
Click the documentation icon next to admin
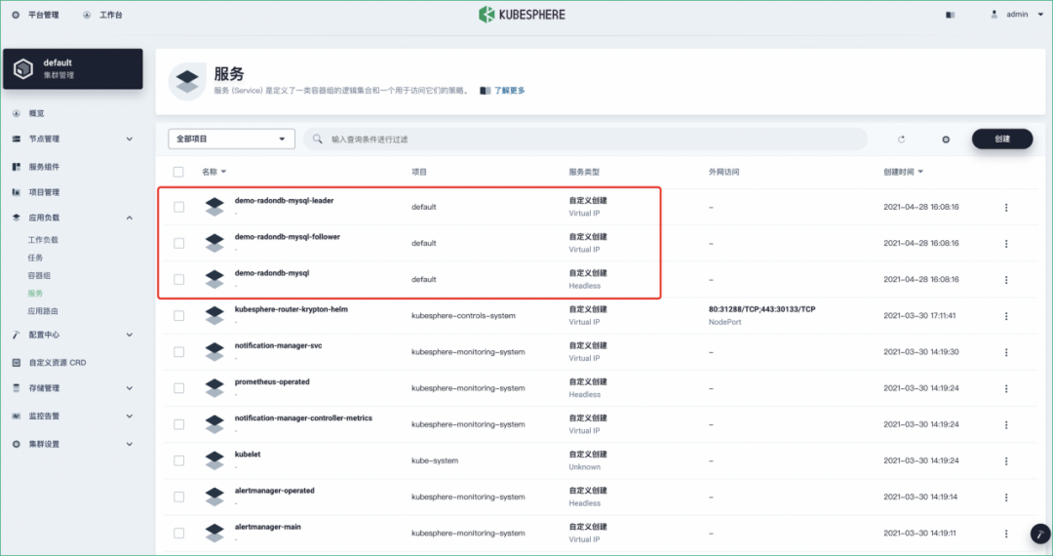pos(950,15)
